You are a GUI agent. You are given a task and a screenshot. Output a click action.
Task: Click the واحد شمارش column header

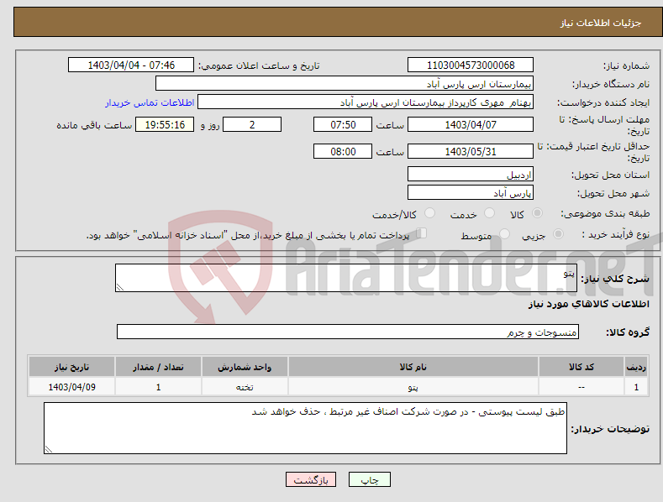click(245, 367)
